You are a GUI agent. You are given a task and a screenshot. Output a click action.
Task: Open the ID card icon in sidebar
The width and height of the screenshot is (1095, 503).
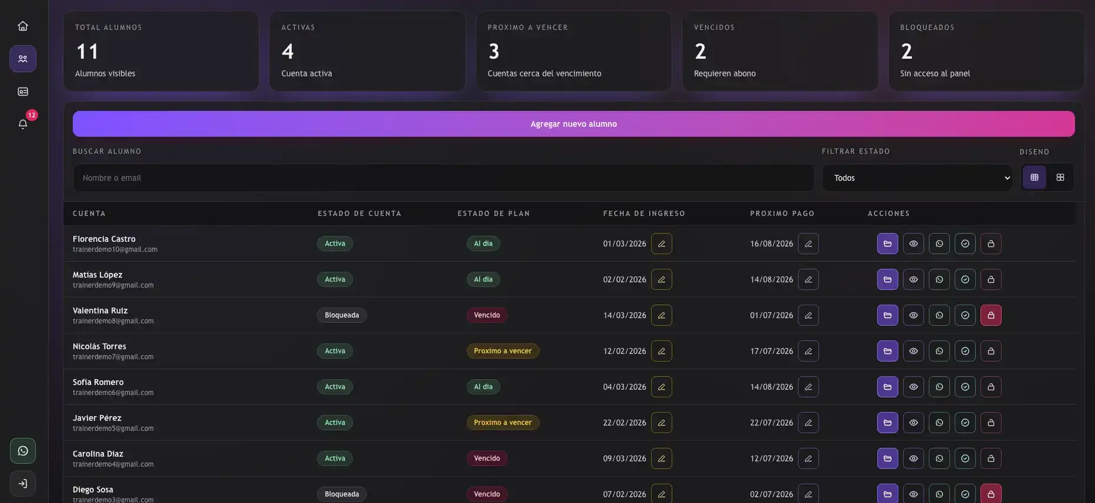[23, 92]
